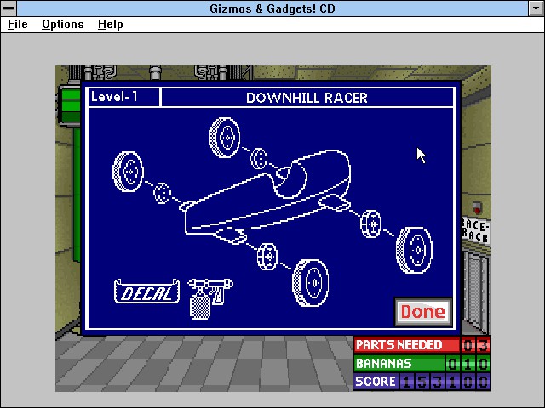Open the Options menu
Viewport: 545px width, 408px height.
(x=62, y=25)
